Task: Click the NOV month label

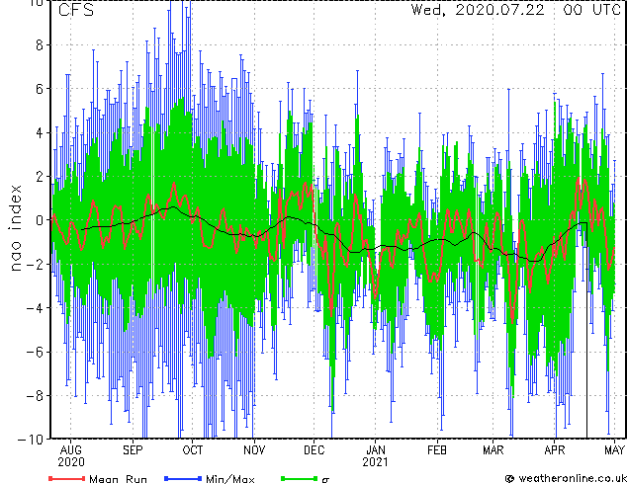Action: tap(254, 450)
